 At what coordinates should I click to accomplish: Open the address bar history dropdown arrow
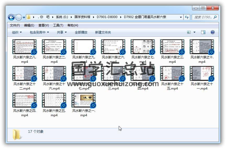point(181,17)
